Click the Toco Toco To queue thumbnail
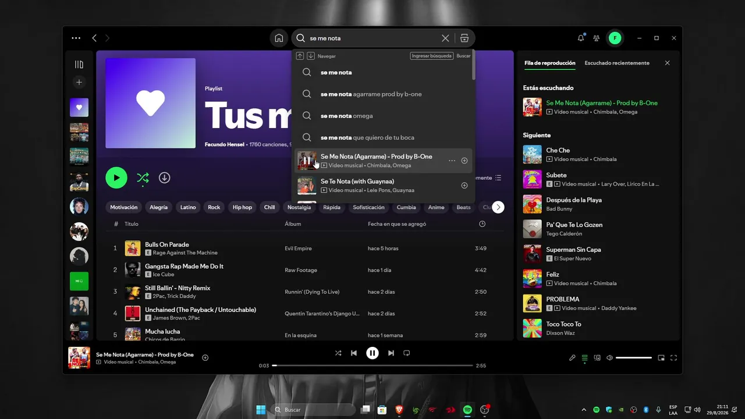Image resolution: width=745 pixels, height=419 pixels. pyautogui.click(x=532, y=328)
